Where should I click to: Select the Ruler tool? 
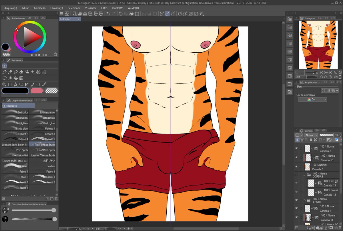27,84
